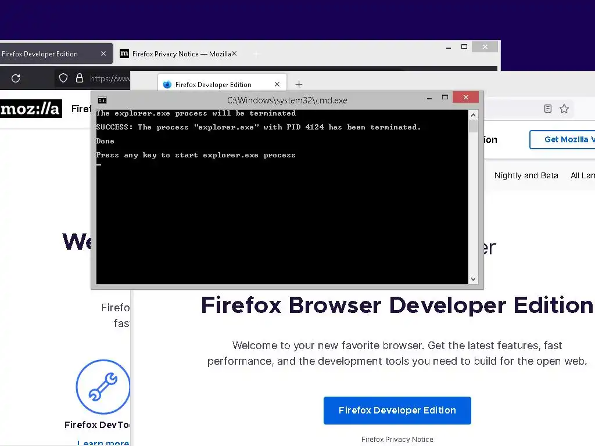
Task: Open a new tab with plus button
Action: [299, 85]
